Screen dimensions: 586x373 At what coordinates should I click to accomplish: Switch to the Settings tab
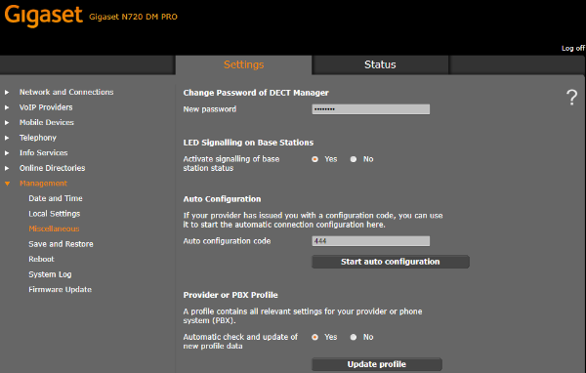pos(243,64)
